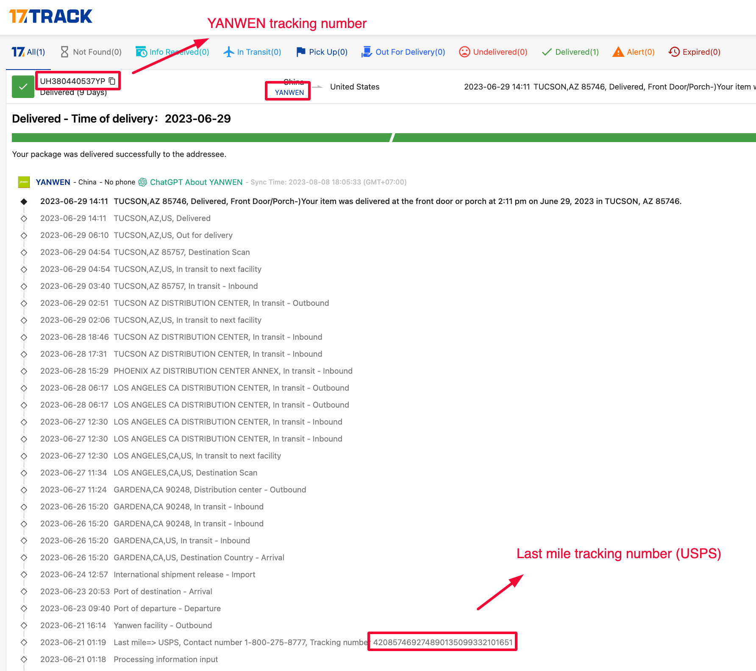
Task: Click the diamond marker beside Out for delivery
Action: [24, 235]
